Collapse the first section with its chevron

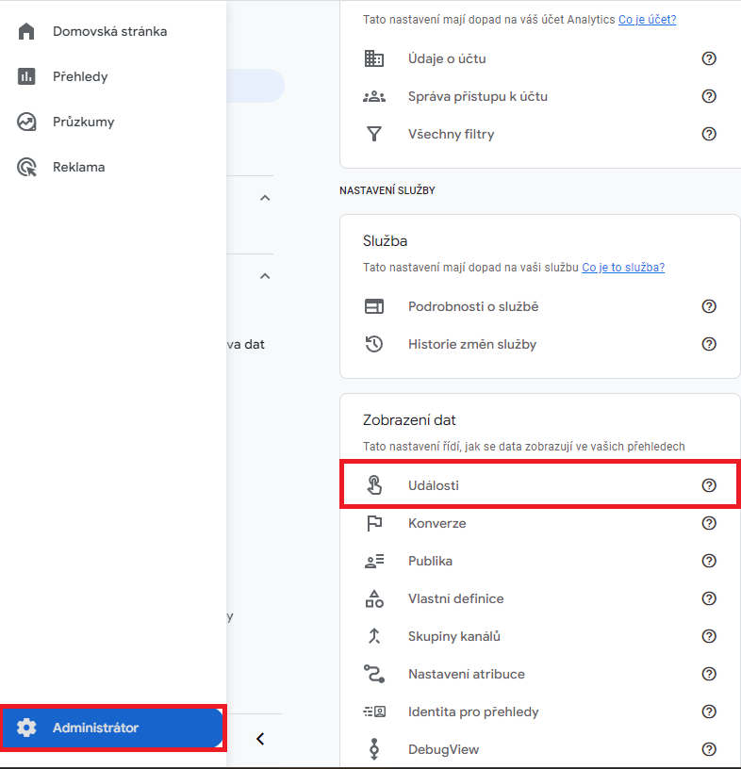(x=265, y=197)
